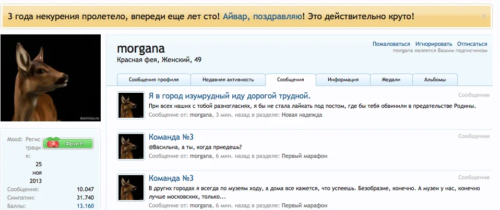Click the Баллы value 13.160
Image resolution: width=500 pixels, height=210 pixels.
[85, 206]
